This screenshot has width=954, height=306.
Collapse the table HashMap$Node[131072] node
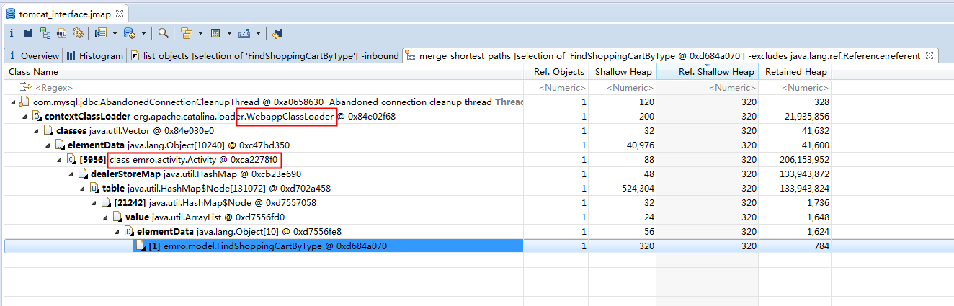click(x=84, y=189)
